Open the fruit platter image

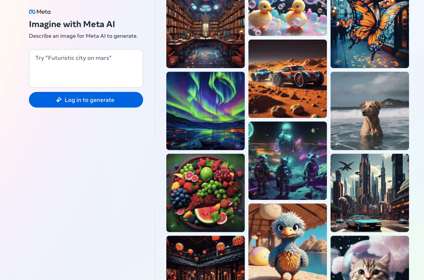click(x=206, y=193)
